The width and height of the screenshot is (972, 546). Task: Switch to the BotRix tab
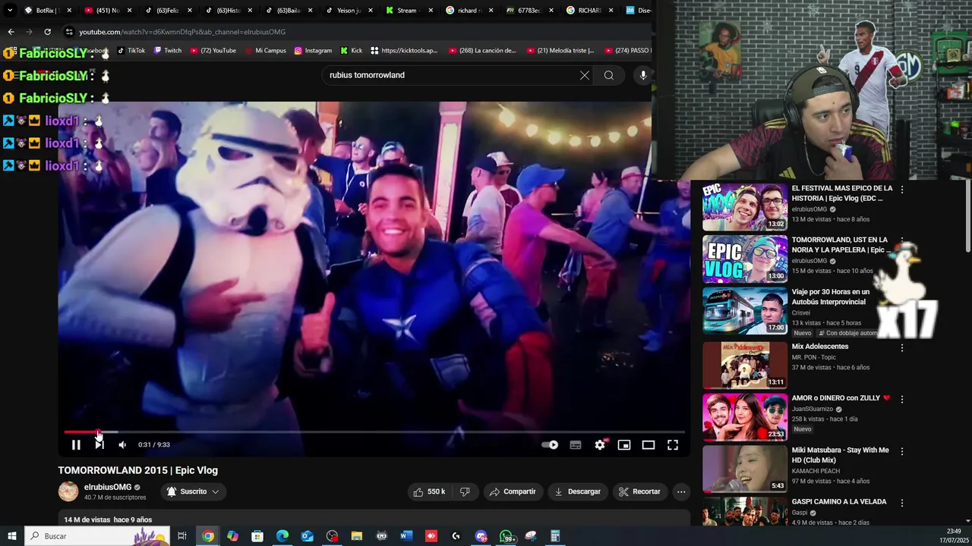47,11
